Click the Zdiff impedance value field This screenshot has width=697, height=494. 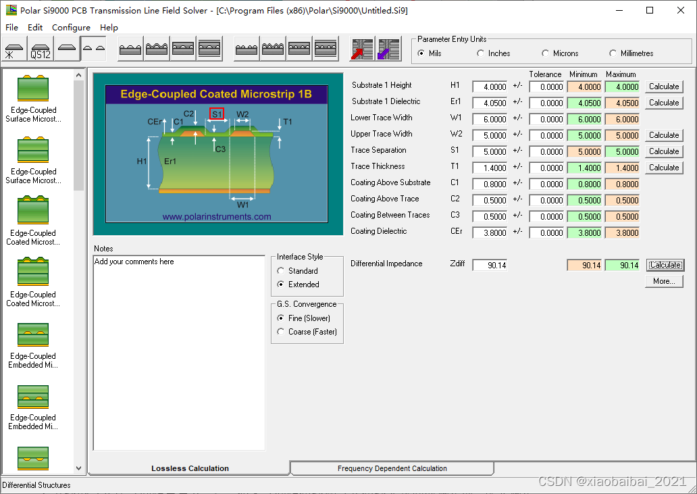point(490,266)
